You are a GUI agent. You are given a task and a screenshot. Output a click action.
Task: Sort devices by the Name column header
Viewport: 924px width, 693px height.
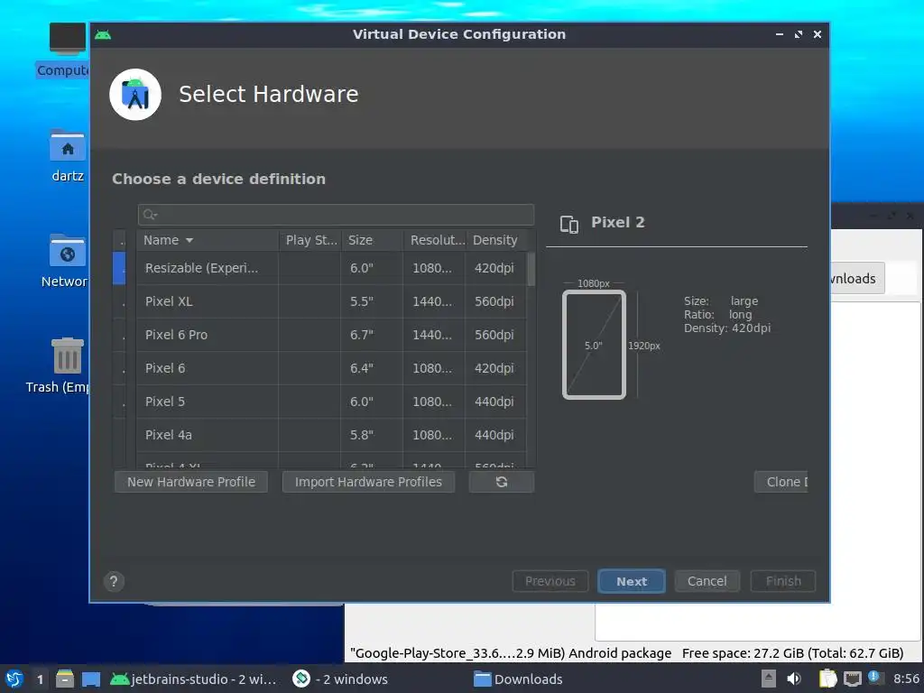pos(208,240)
